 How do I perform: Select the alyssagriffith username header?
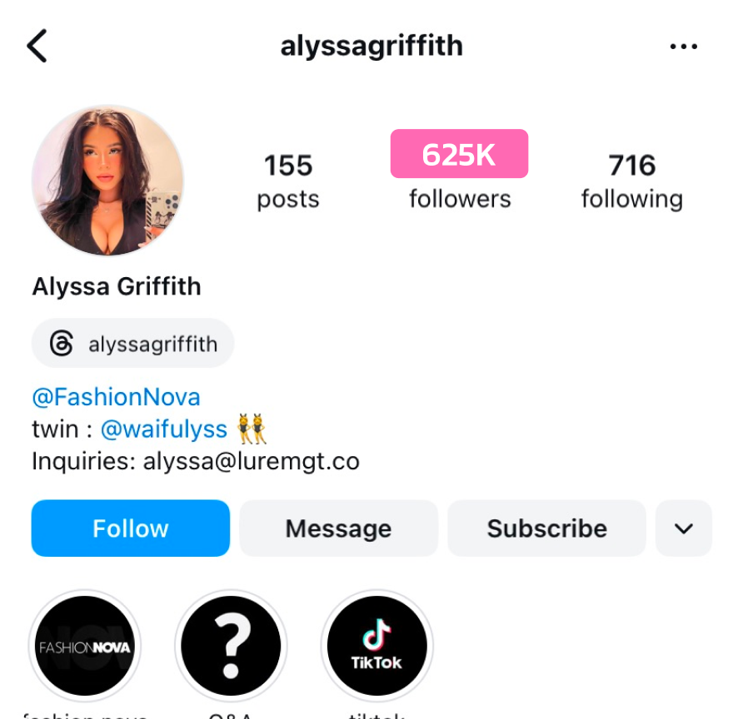371,46
